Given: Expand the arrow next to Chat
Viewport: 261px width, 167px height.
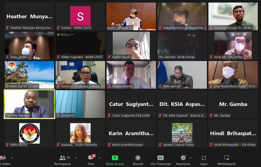Looking at the screenshot, I should 99,158.
